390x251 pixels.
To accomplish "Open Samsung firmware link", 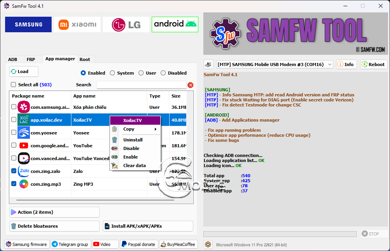I will 27,244.
